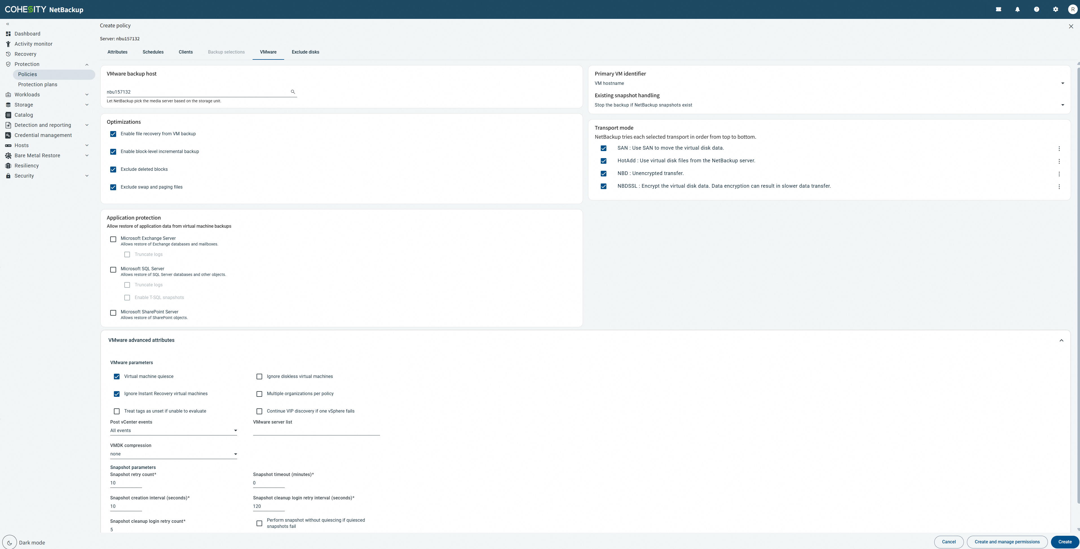Expand the Storage sidebar group
The image size is (1080, 549).
click(87, 105)
